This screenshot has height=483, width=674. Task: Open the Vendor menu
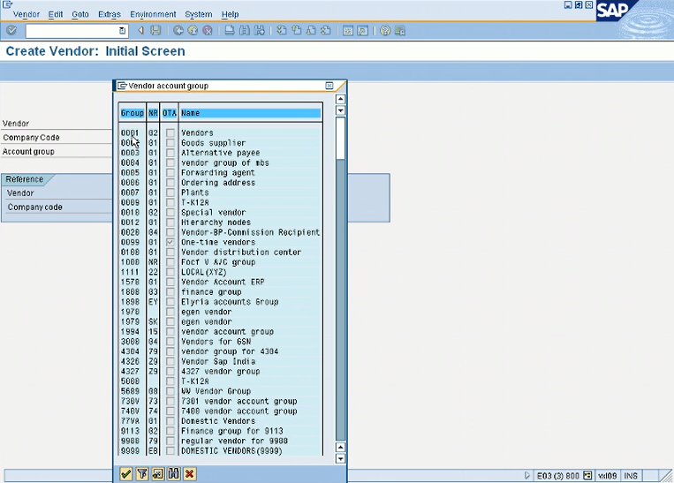coord(27,14)
